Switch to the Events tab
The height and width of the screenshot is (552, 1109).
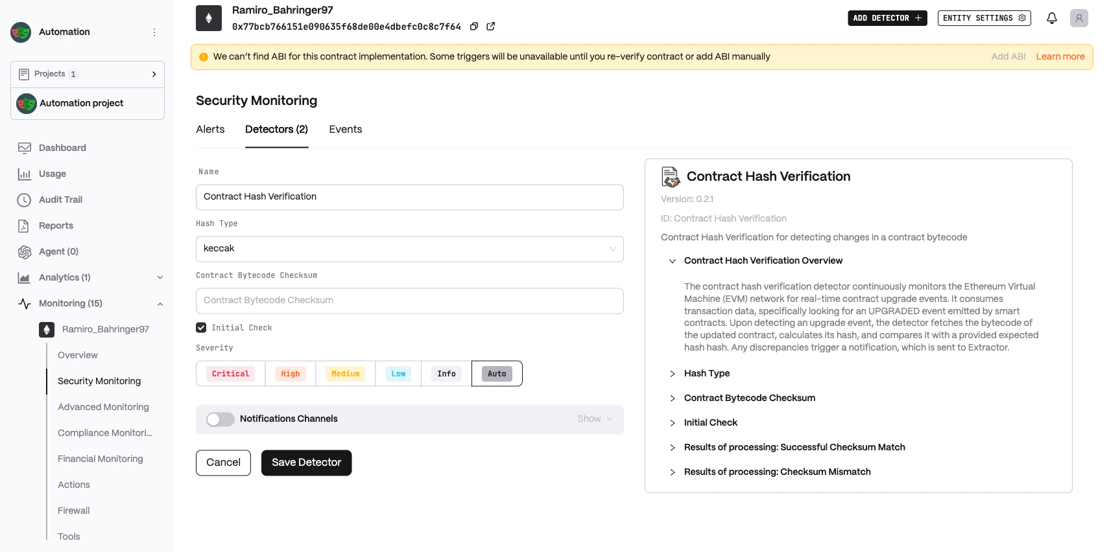pyautogui.click(x=346, y=130)
